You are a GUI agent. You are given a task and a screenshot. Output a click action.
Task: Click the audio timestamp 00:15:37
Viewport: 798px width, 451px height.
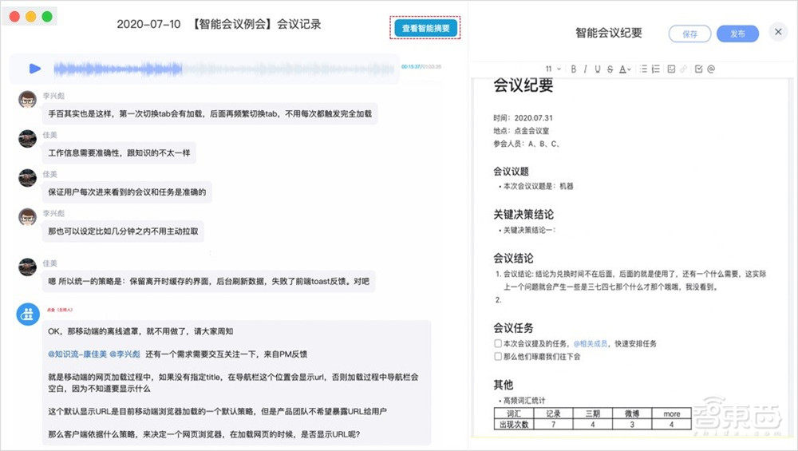(411, 67)
